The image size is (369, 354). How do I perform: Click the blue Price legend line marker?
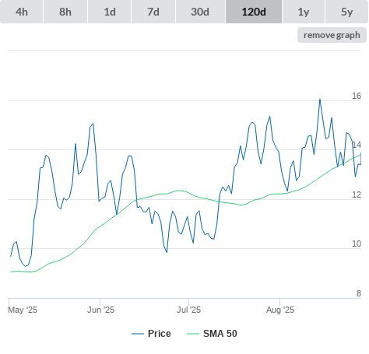[138, 334]
